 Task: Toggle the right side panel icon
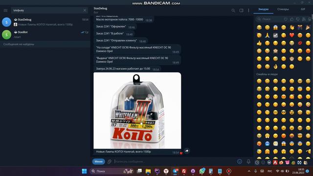coord(241,10)
